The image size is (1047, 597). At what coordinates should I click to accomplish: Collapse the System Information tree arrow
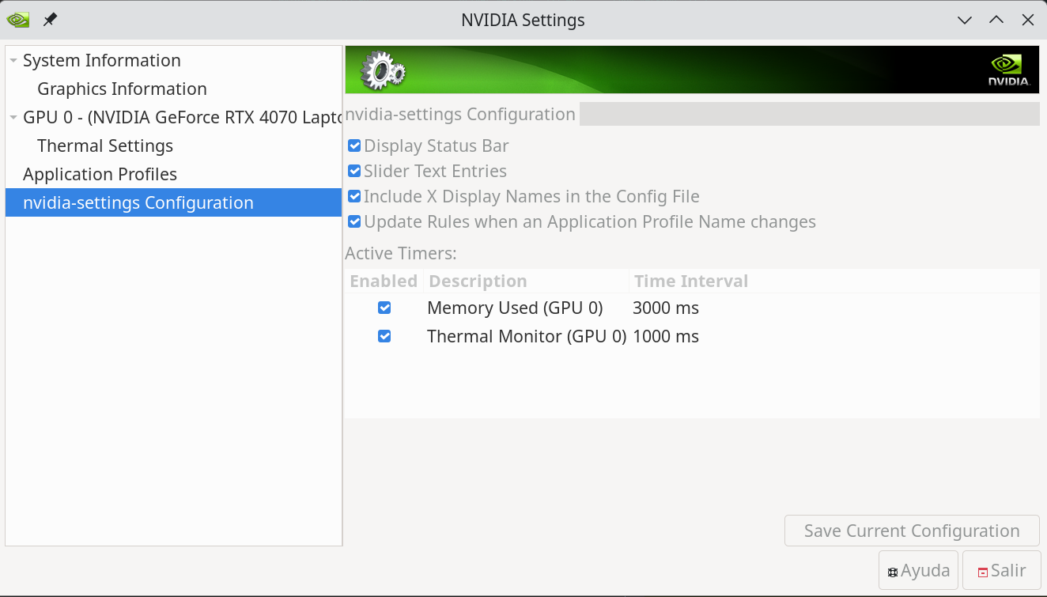13,61
